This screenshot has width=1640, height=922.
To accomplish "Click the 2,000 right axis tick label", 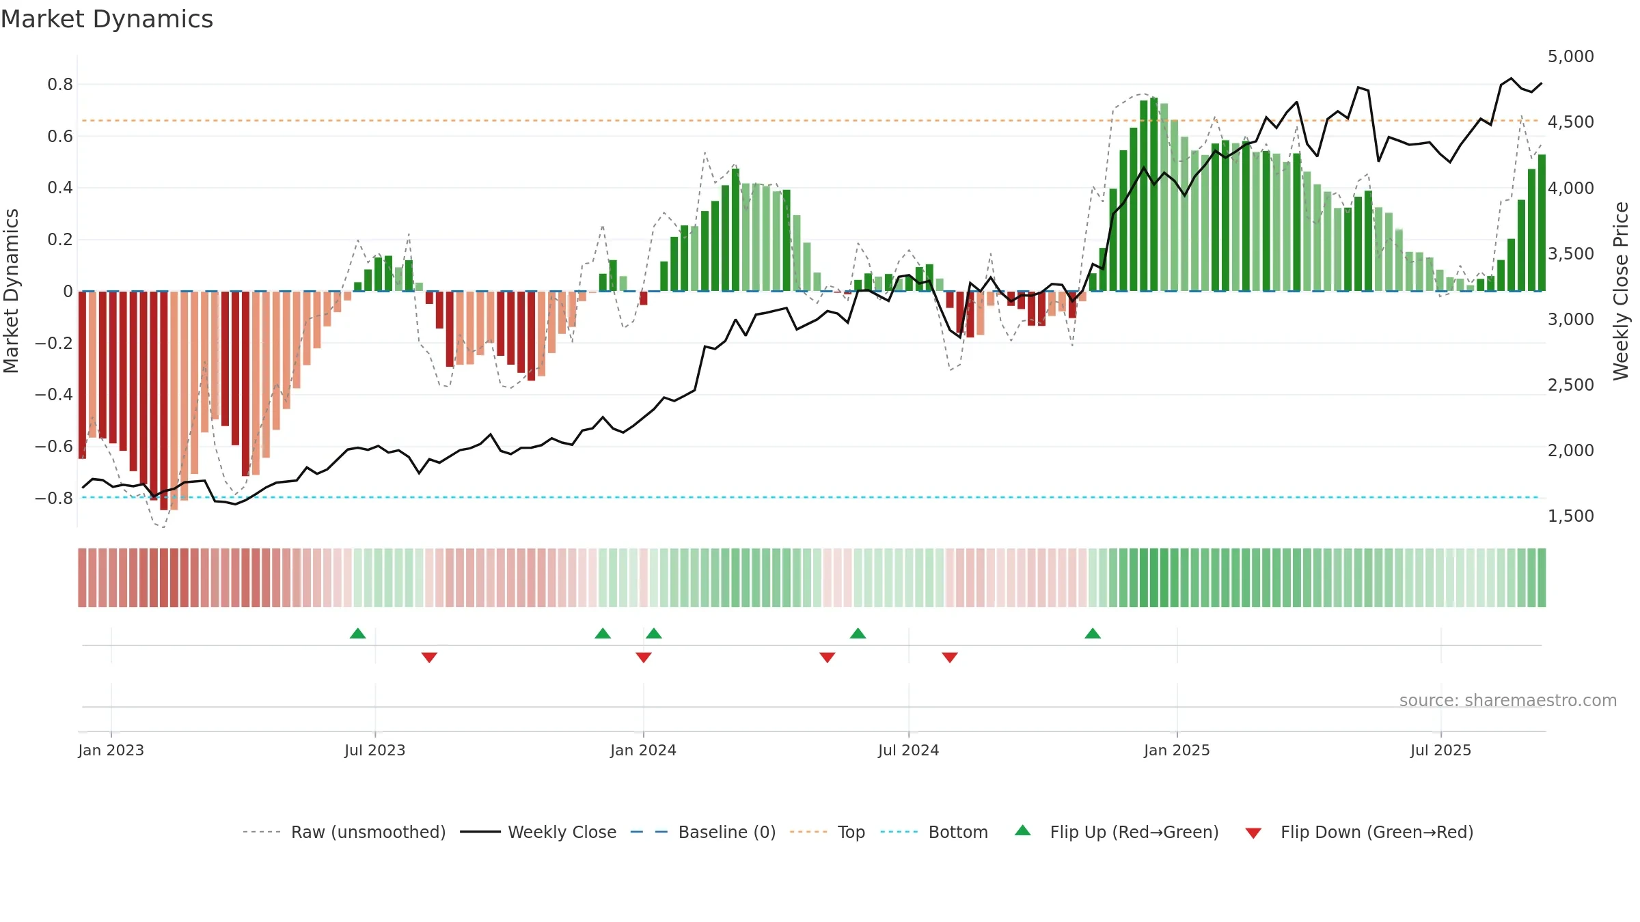I will click(x=1571, y=450).
